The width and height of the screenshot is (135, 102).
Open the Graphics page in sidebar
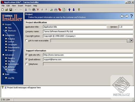[11, 50]
